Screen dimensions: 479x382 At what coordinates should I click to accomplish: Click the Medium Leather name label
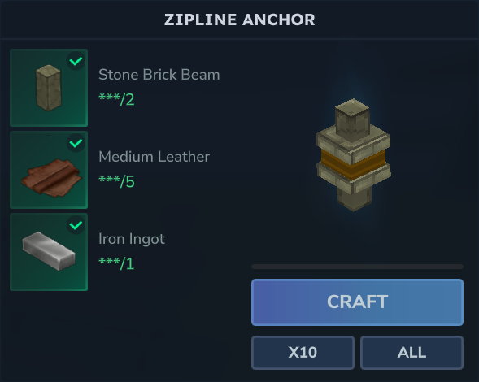154,157
